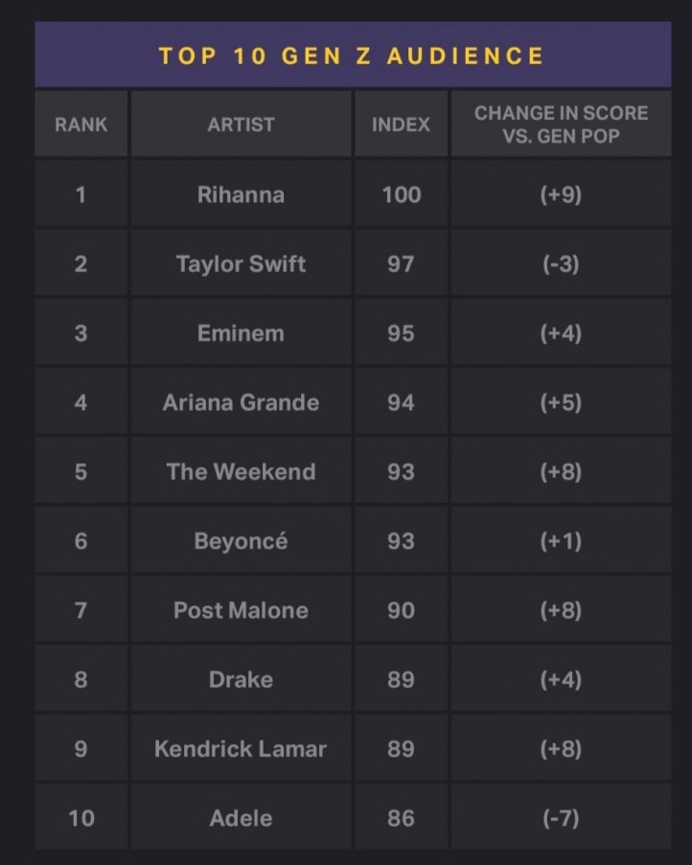The height and width of the screenshot is (865, 692).
Task: Click the Change in Score vs. Gen Pop header
Action: coord(561,125)
